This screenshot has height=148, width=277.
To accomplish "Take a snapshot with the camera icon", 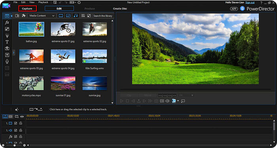I will click(x=156, y=101).
